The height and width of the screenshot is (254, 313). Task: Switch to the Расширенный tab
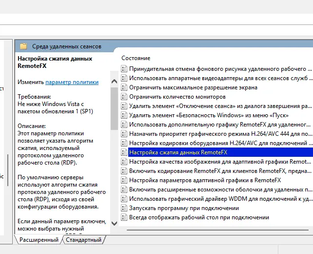pyautogui.click(x=39, y=240)
